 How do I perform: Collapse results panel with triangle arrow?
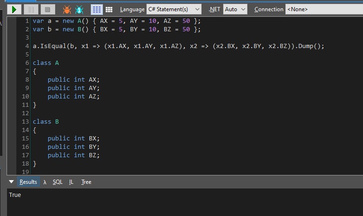11,182
